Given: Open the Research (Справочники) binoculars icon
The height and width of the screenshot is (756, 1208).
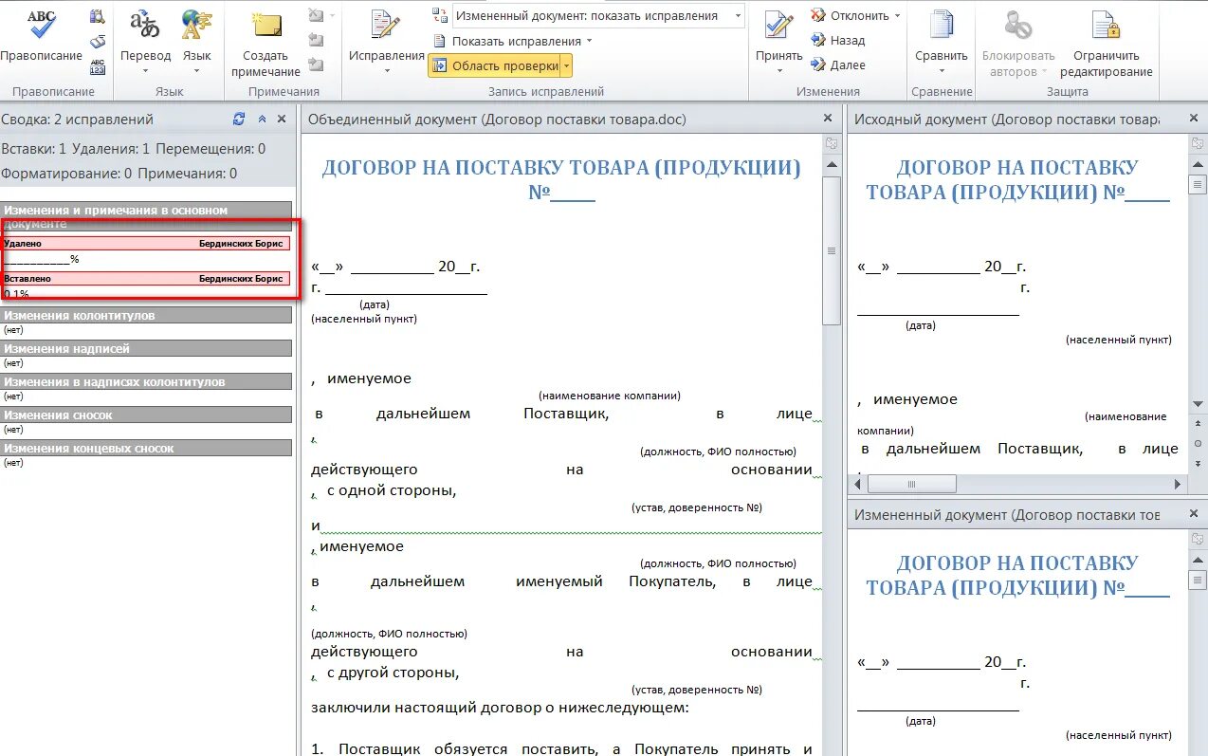Looking at the screenshot, I should pyautogui.click(x=98, y=16).
